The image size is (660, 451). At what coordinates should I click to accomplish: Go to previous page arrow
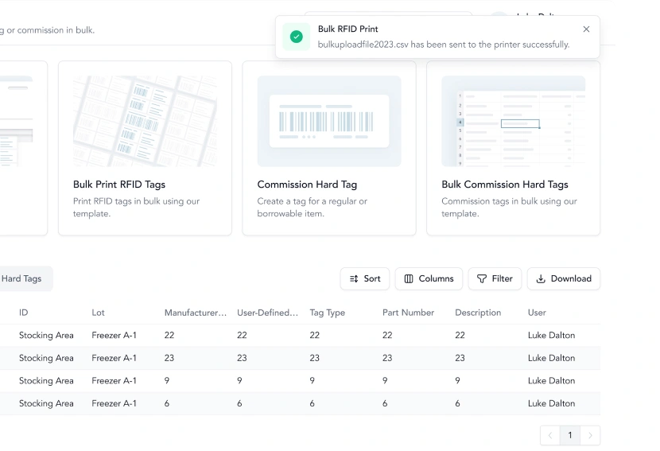coord(550,435)
